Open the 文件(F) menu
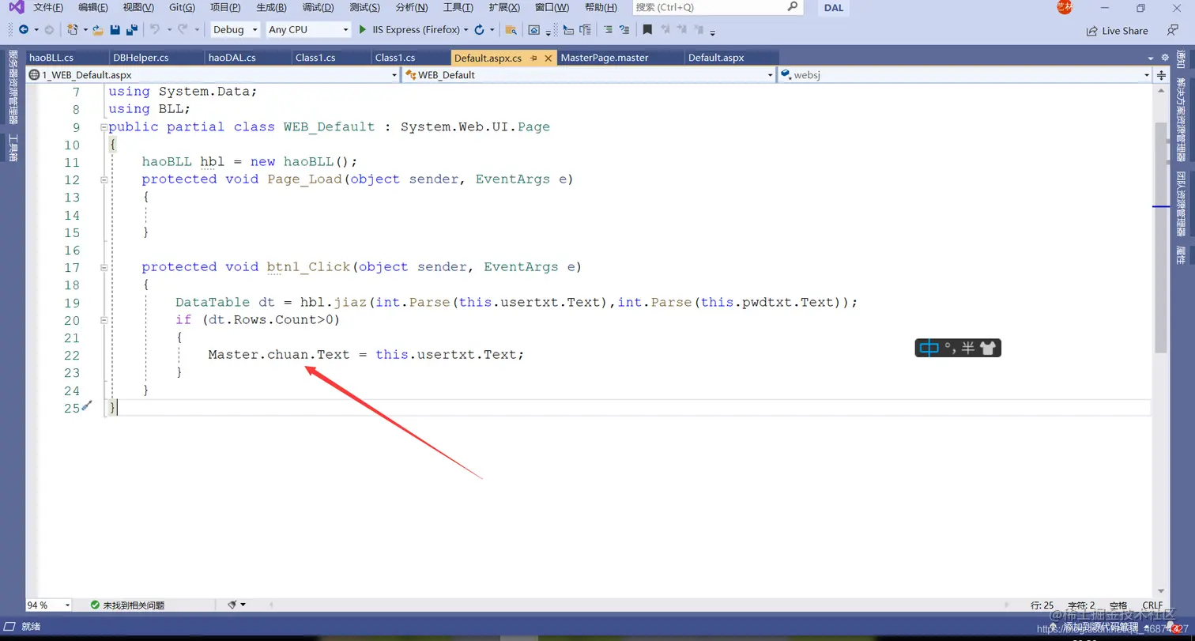The width and height of the screenshot is (1195, 641). (x=48, y=7)
